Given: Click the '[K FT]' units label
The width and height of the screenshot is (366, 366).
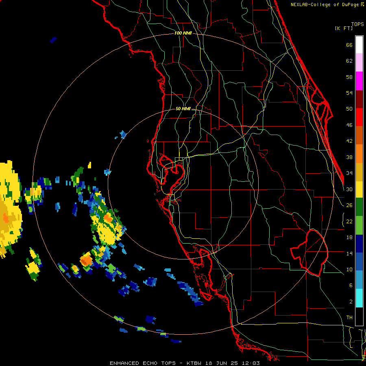Looking at the screenshot, I should [344, 28].
